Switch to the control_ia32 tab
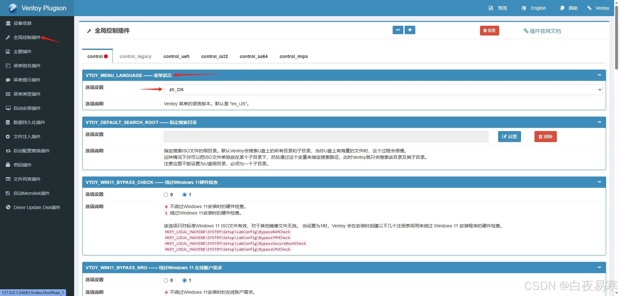Viewport: 619px width, 296px height. tap(214, 56)
